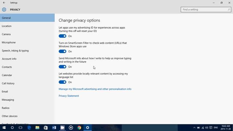This screenshot has width=233, height=131.
Task: Click the Change privacy options heading
Action: coord(79,20)
